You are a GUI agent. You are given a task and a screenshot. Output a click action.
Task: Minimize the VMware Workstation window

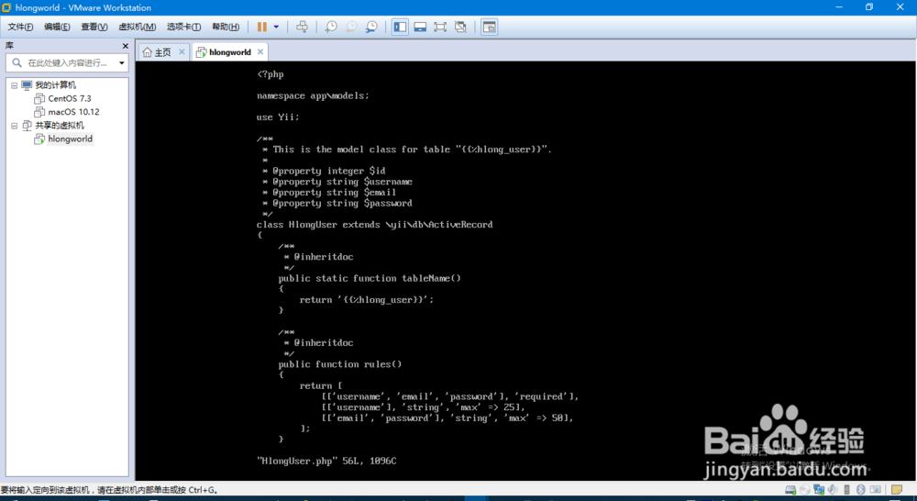coord(839,7)
